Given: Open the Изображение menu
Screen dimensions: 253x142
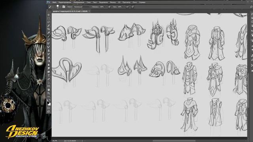Looking at the screenshot, I should pyautogui.click(x=79, y=2).
